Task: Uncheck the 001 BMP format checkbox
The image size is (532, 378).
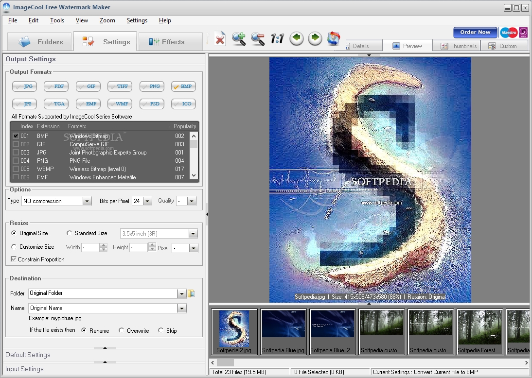Action: [16, 136]
